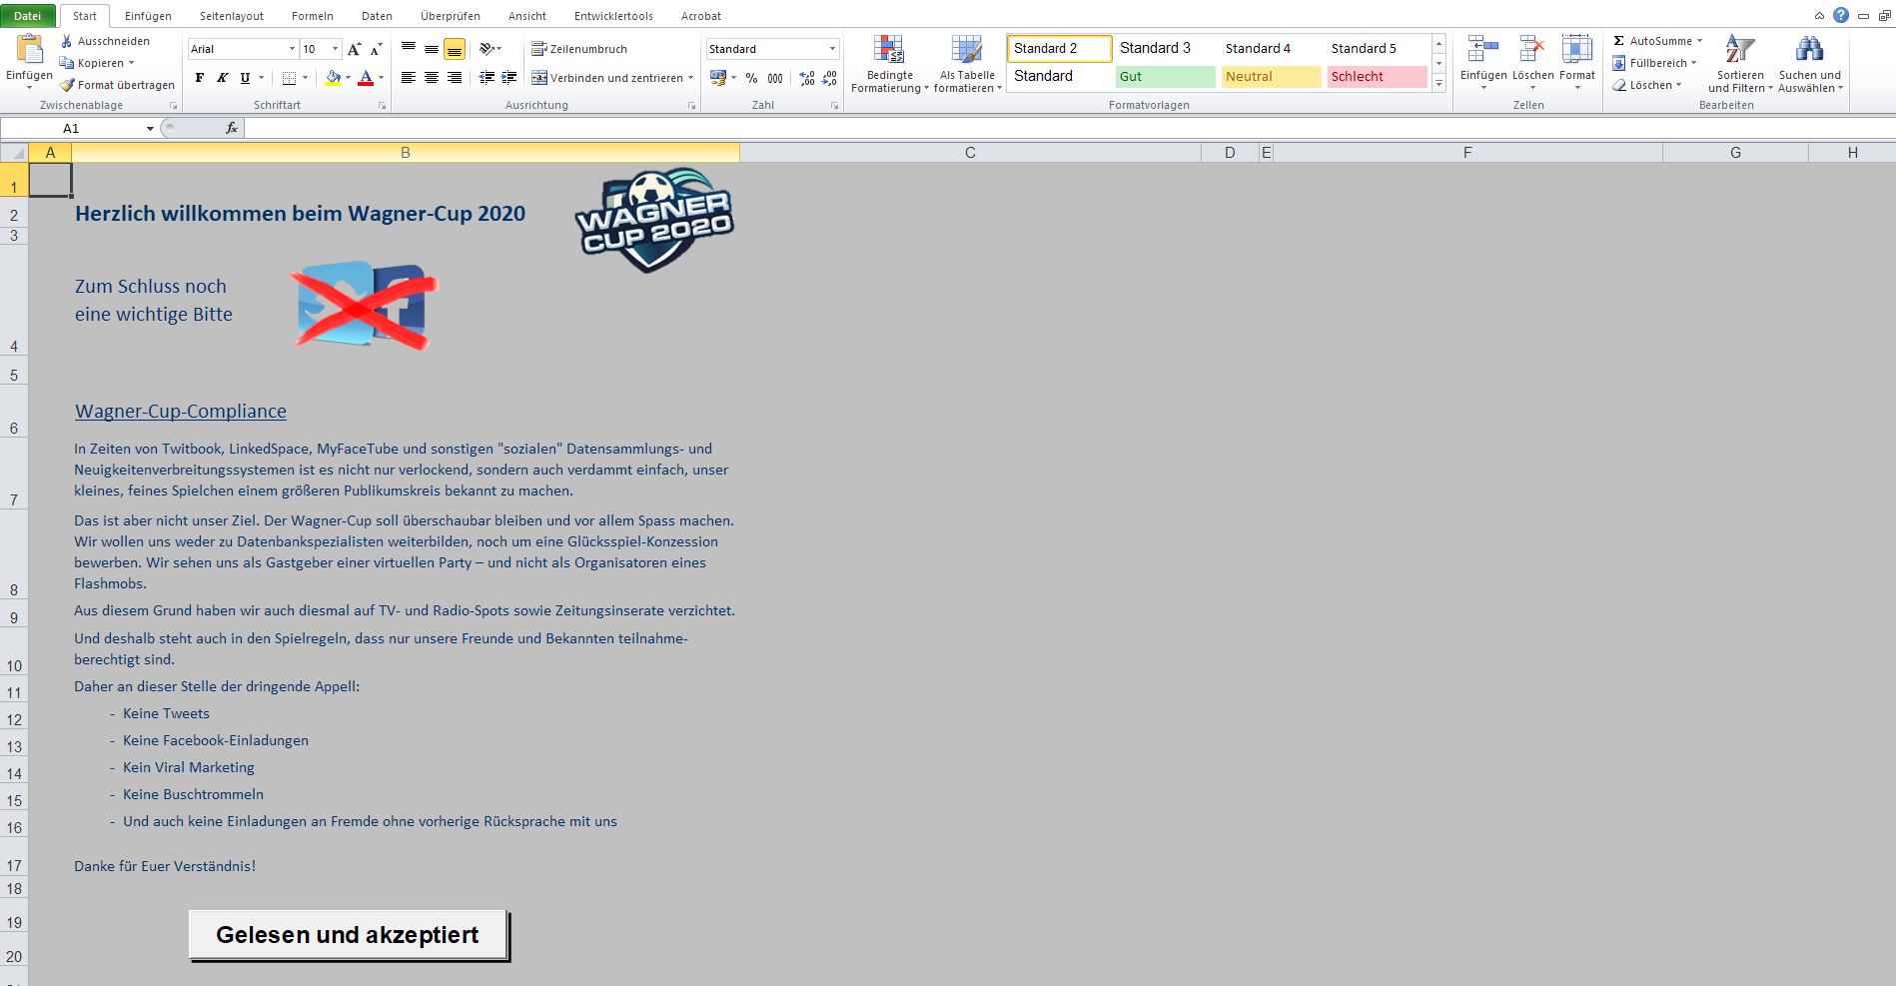This screenshot has width=1896, height=986.
Task: Switch to the Formeln ribbon tab
Action: click(x=313, y=16)
